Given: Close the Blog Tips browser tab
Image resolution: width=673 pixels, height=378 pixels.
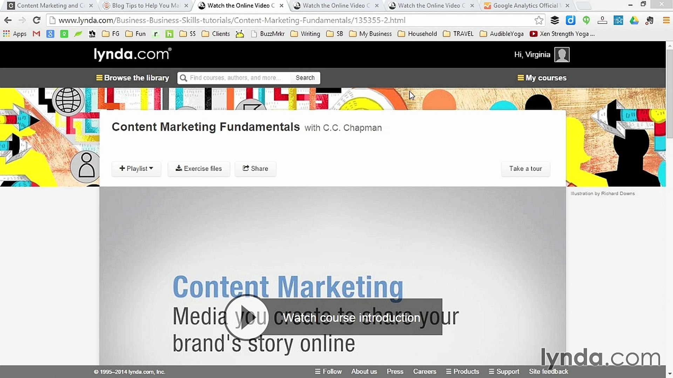Looking at the screenshot, I should tap(186, 6).
